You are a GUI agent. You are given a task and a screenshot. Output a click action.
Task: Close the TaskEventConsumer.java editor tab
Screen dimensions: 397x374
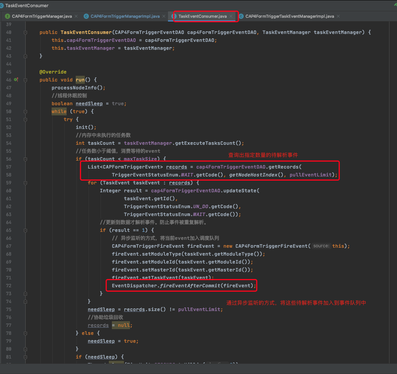(x=231, y=16)
